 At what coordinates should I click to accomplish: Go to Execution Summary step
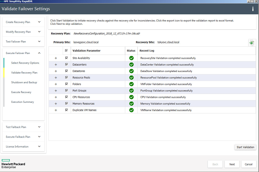tap(23, 102)
